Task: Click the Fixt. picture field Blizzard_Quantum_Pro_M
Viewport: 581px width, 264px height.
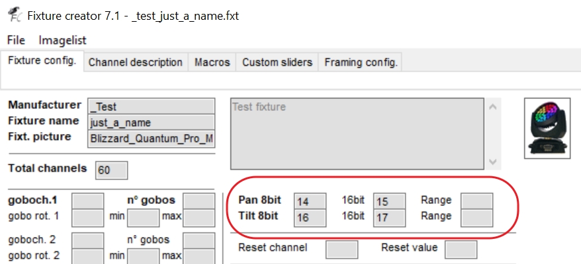Action: click(x=151, y=139)
